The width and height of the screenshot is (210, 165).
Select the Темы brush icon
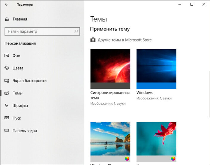point(7,93)
